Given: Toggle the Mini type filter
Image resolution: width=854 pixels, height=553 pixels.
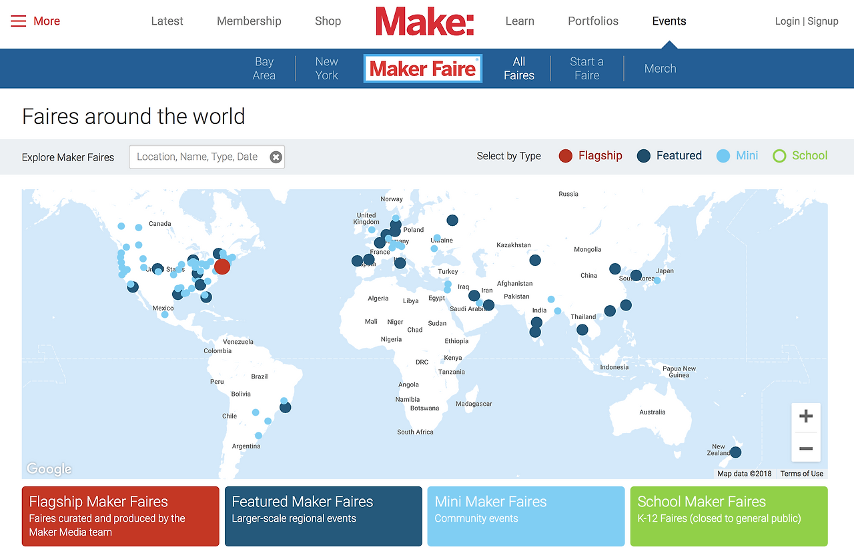Looking at the screenshot, I should [x=737, y=156].
